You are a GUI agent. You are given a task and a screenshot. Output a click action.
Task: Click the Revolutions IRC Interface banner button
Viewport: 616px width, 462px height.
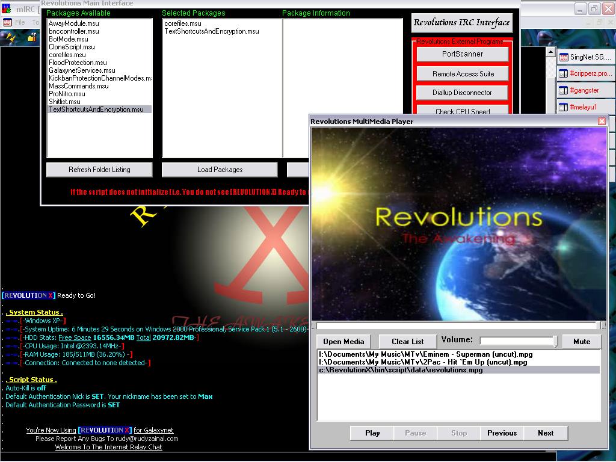click(x=461, y=23)
